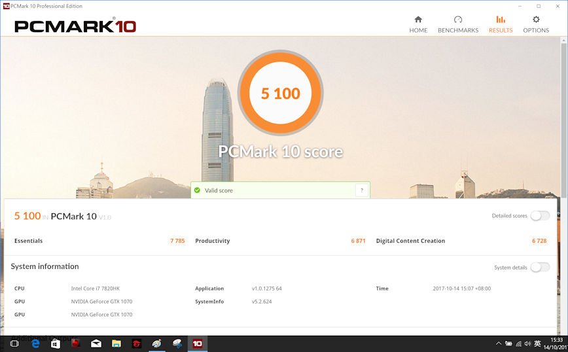Click the results bar chart icon
Viewport: 568px width, 352px height.
pos(501,19)
